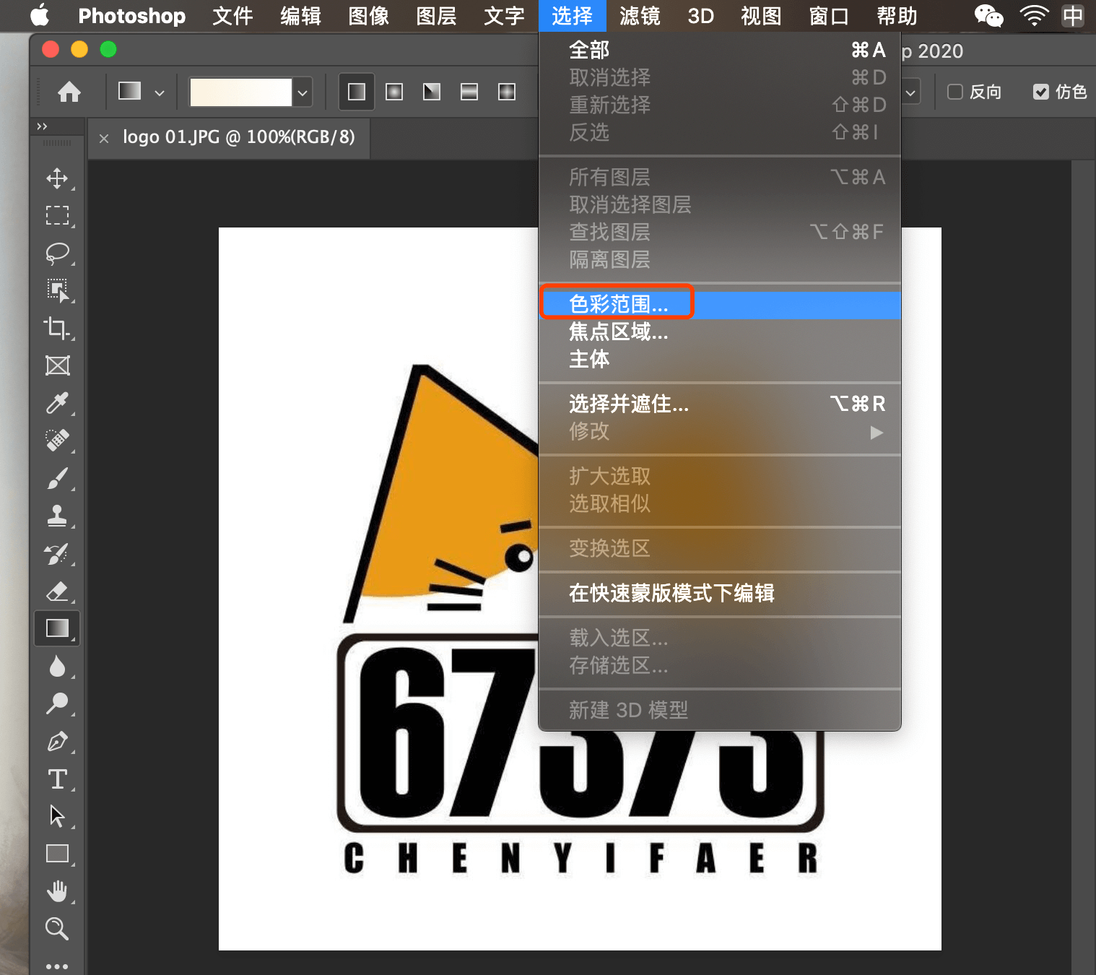Open the 图层 menu
Screen dimensions: 1096x975
point(436,16)
